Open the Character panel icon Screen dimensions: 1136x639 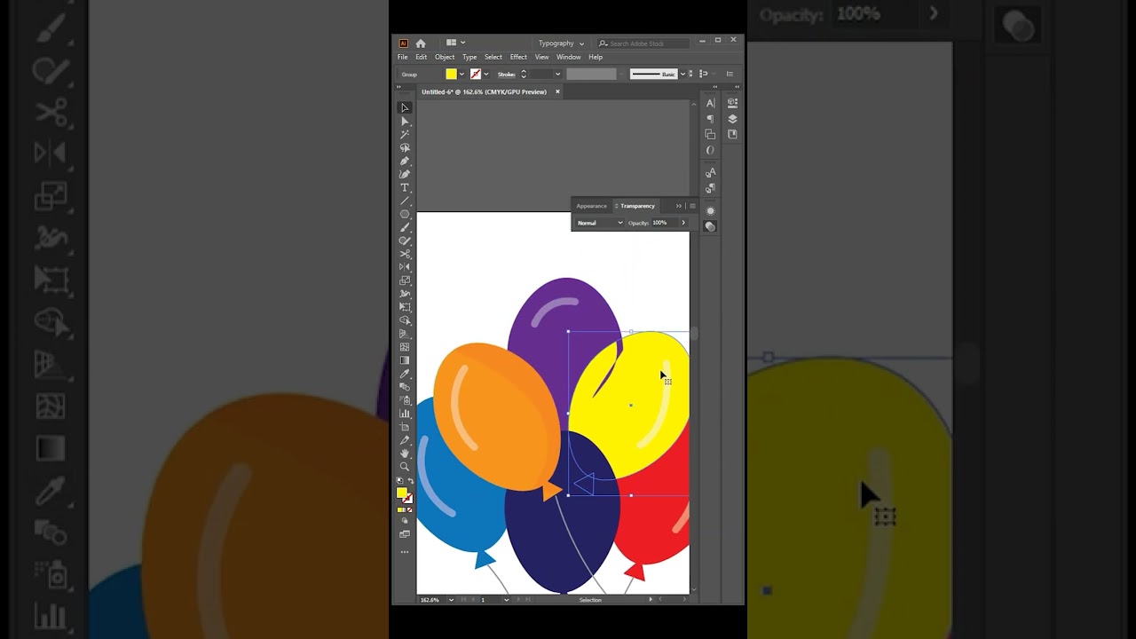(710, 103)
